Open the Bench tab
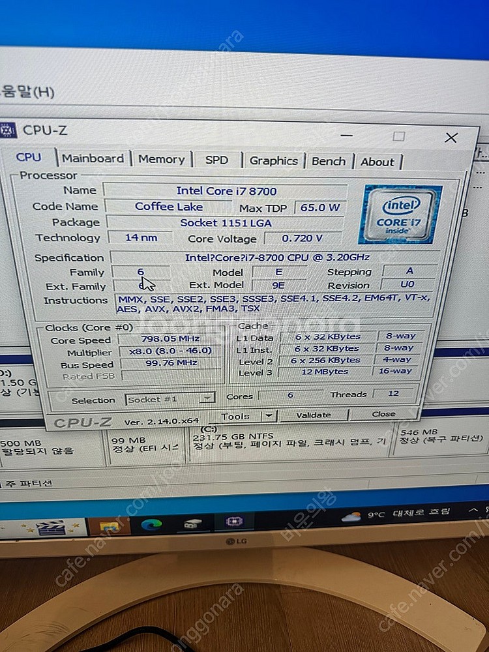 click(x=329, y=161)
